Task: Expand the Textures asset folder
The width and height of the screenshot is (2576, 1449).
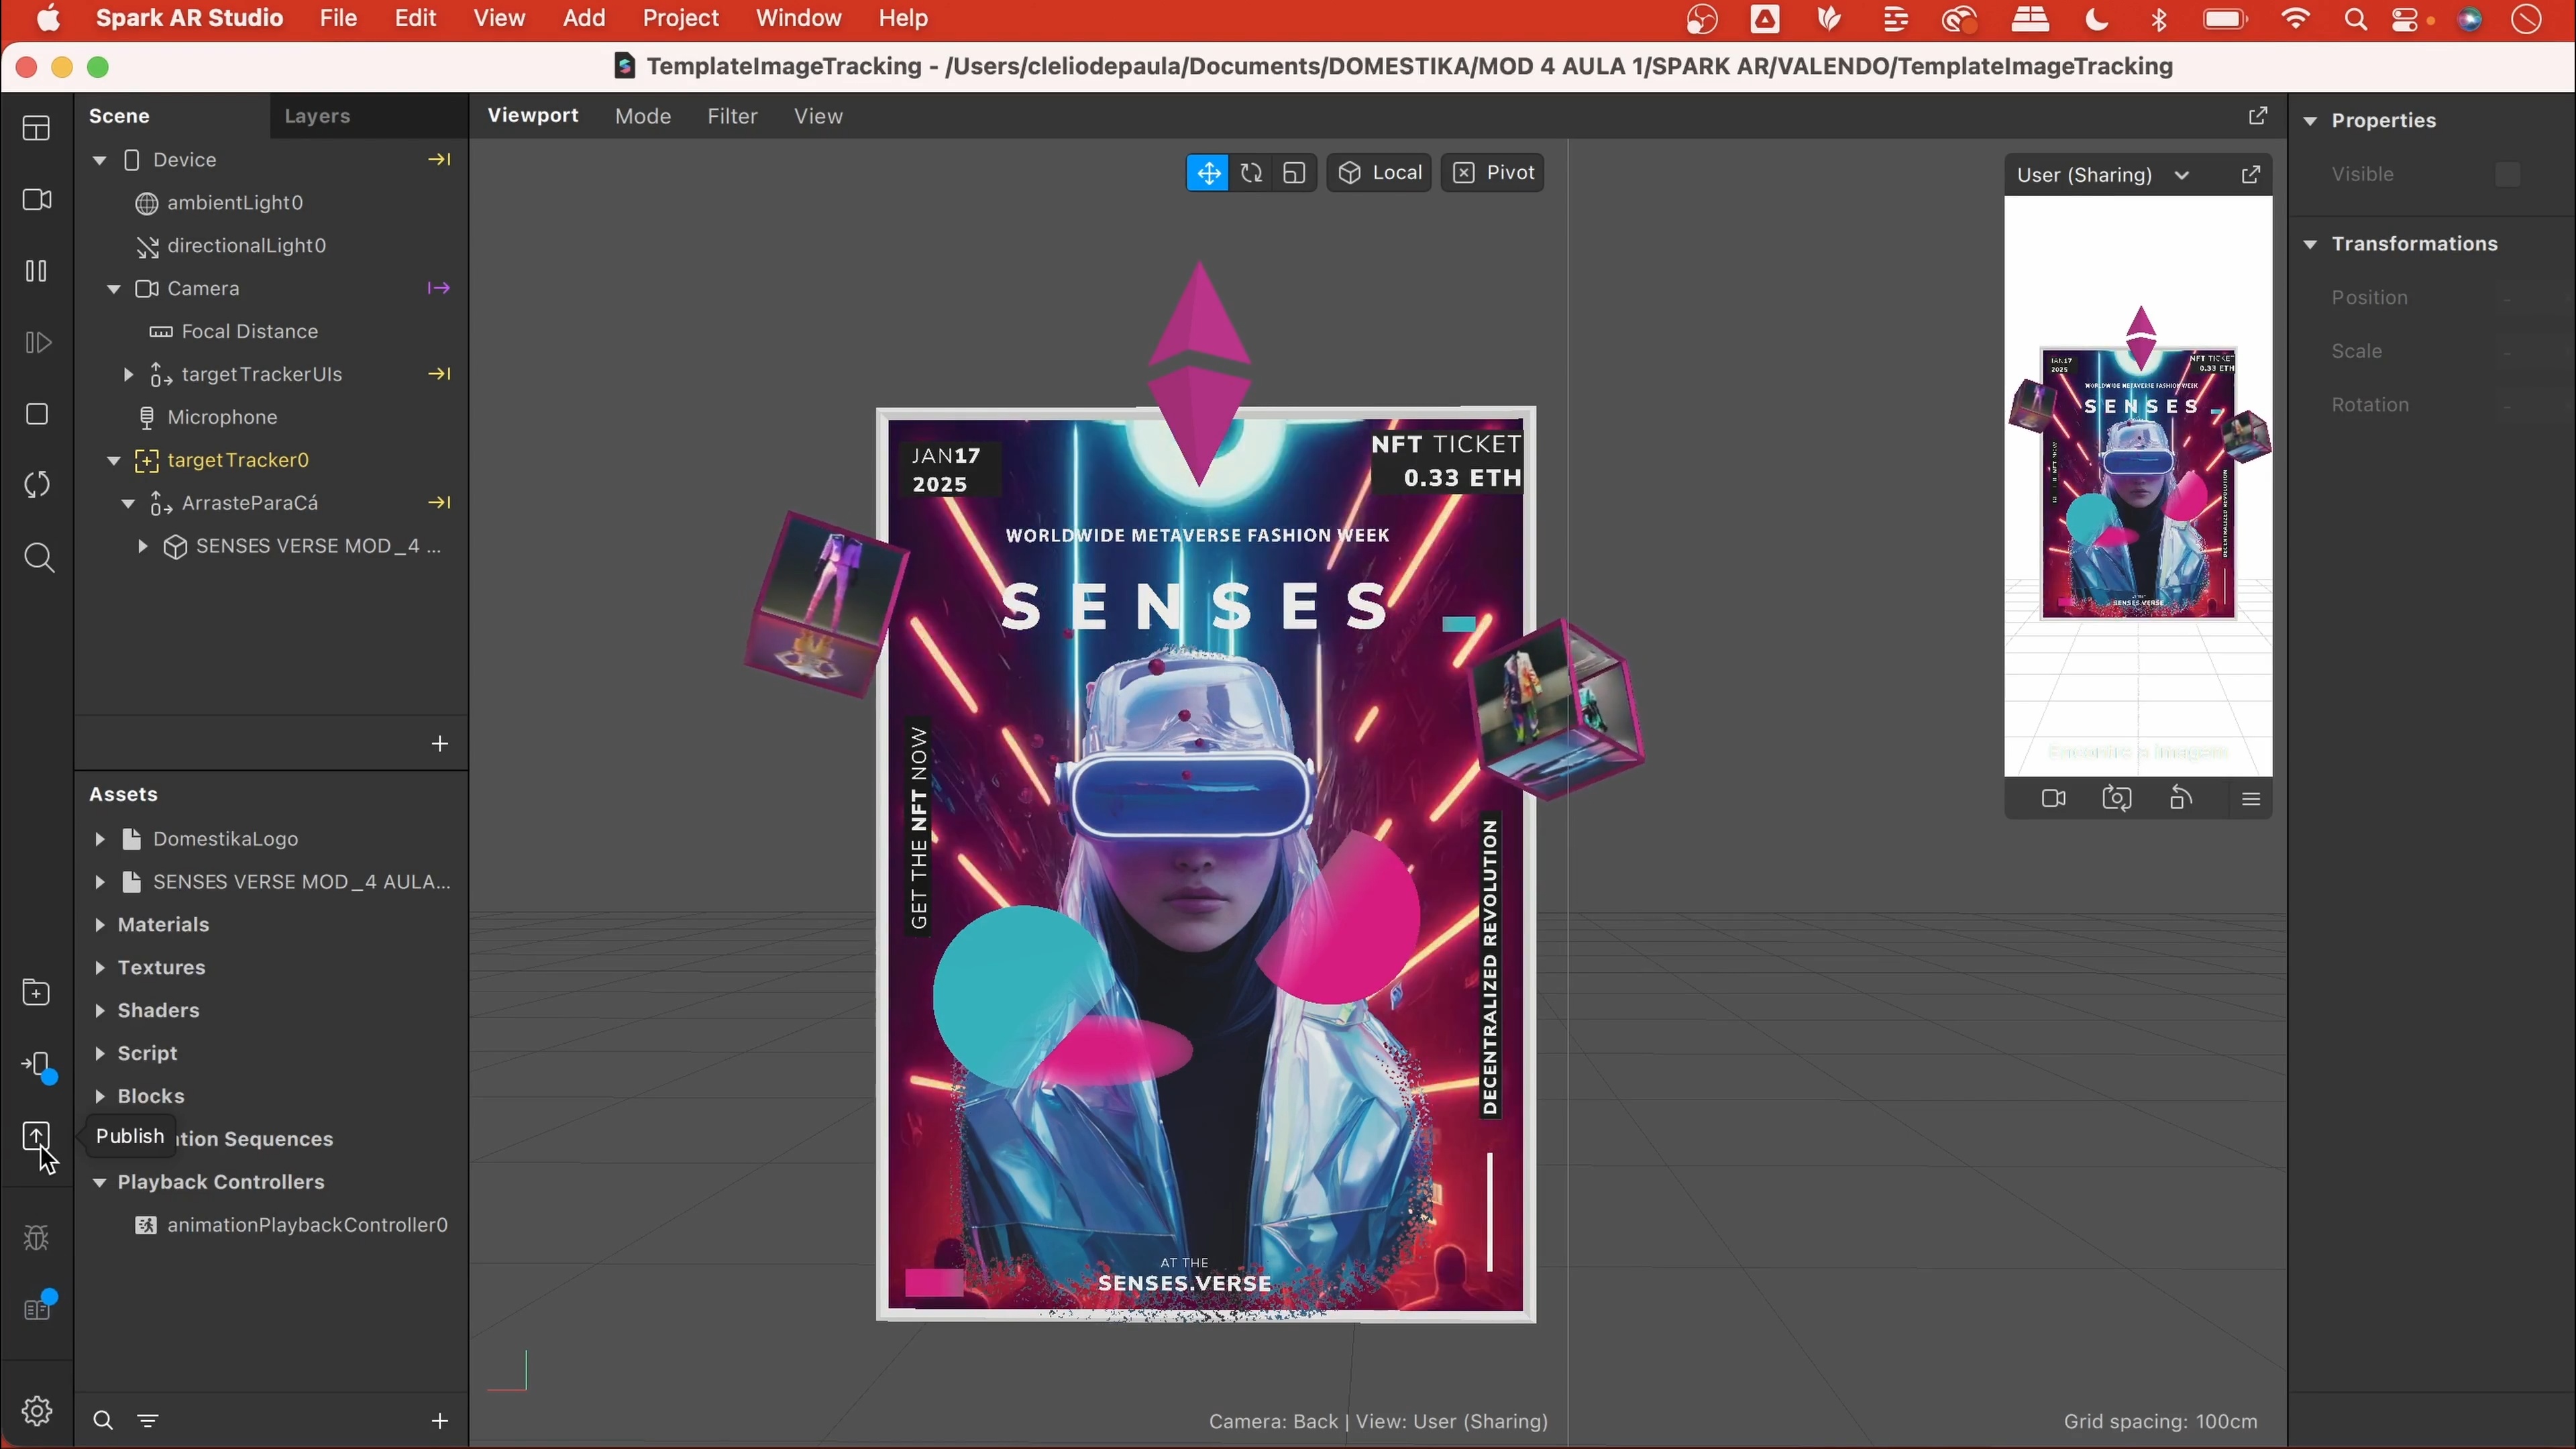Action: [99, 968]
